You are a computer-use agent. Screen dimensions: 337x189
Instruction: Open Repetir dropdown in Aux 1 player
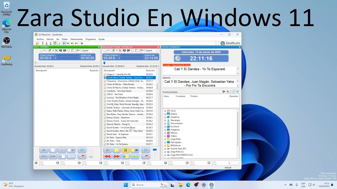click(88, 50)
